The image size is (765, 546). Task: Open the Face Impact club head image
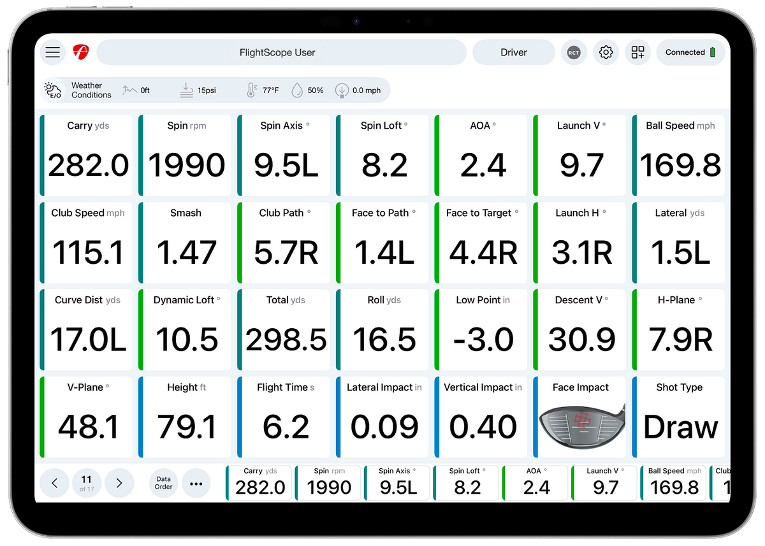581,426
